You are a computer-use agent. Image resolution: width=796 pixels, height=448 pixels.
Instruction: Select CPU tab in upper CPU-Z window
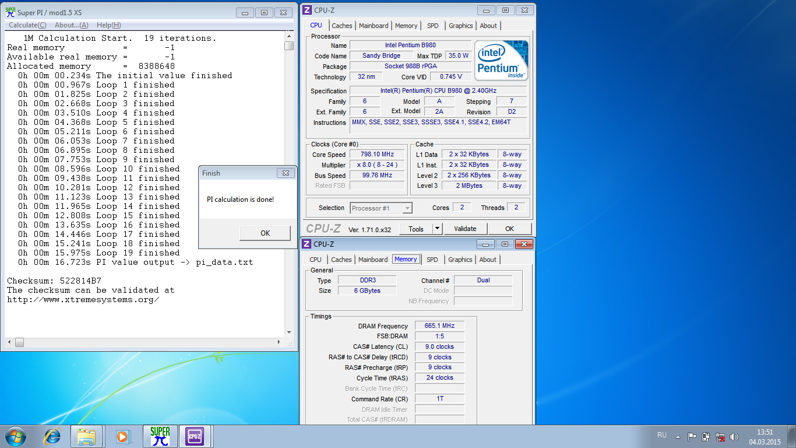point(316,25)
